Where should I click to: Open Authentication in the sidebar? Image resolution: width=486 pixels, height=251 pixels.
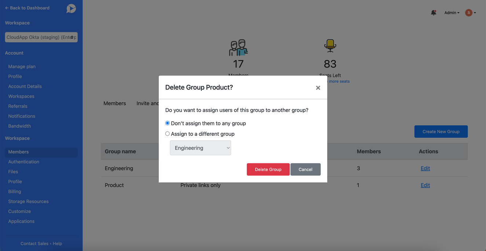coord(23,162)
